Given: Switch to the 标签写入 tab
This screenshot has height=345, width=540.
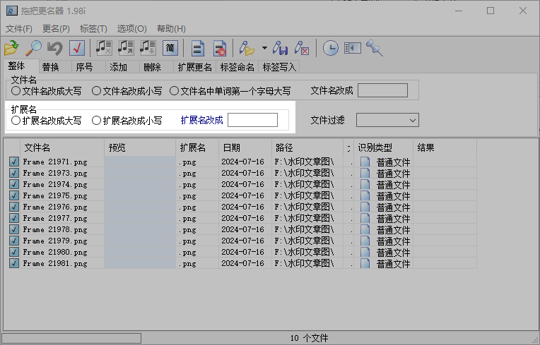Looking at the screenshot, I should [x=279, y=67].
